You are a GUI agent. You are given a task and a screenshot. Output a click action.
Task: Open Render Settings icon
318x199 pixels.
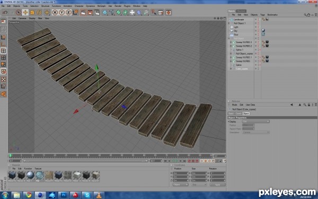(97, 12)
